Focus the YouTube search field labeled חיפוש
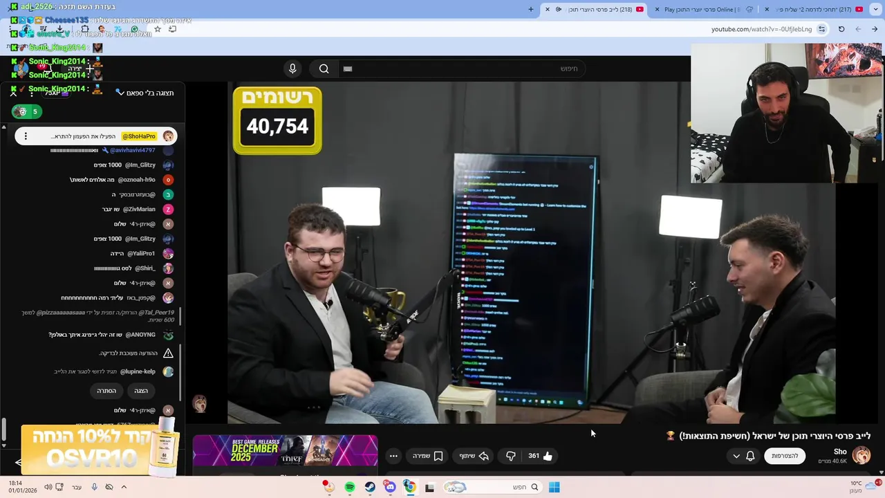This screenshot has height=498, width=885. point(463,68)
